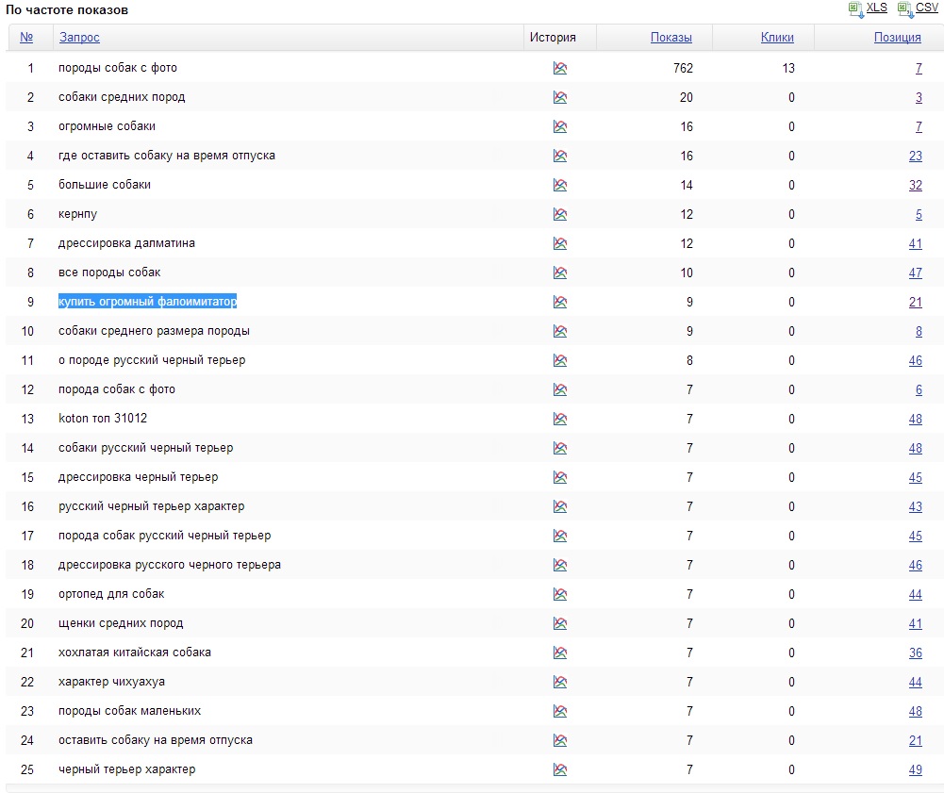This screenshot has height=793, width=944.
Task: Sort table by Клики column
Action: tap(777, 38)
